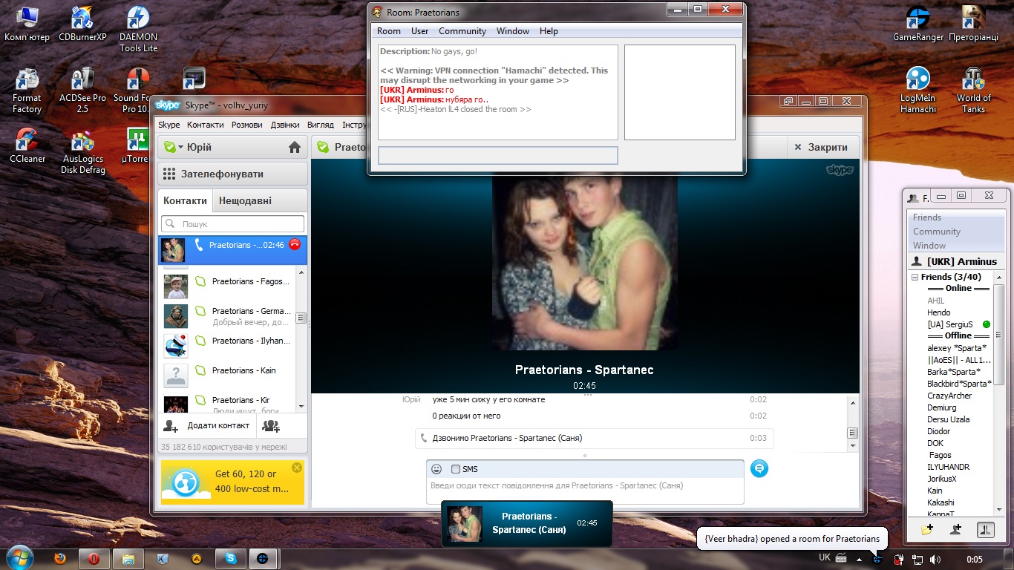1014x570 pixels.
Task: Click the call popup Praetorians - Spartanec thumbnail
Action: pyautogui.click(x=465, y=524)
